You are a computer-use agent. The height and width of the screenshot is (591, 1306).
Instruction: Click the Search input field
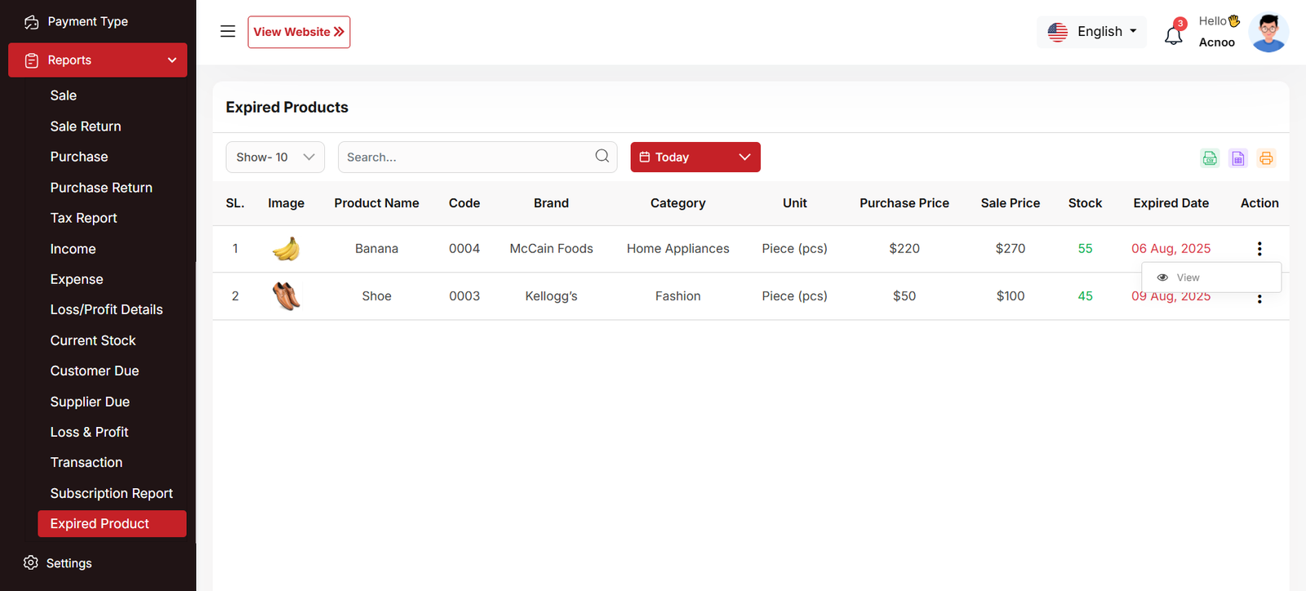465,158
